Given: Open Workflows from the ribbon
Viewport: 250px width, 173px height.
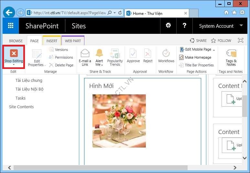Looking at the screenshot, I should tap(166, 53).
